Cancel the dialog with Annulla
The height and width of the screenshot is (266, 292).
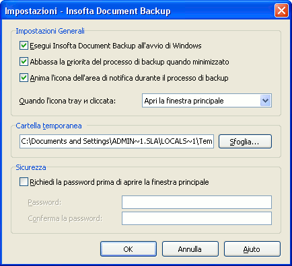[x=190, y=249]
